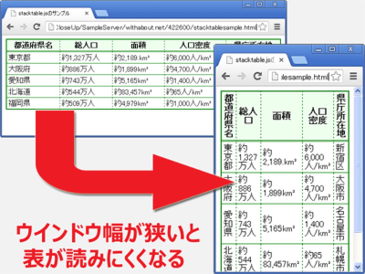Image resolution: width=365 pixels, height=274 pixels.
Task: Click 約5,165km² cell in rear window table
Action: tap(138, 80)
